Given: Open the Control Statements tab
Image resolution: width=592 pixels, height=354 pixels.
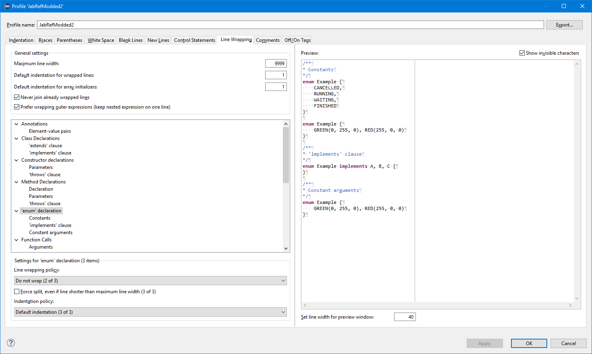Looking at the screenshot, I should click(x=195, y=40).
